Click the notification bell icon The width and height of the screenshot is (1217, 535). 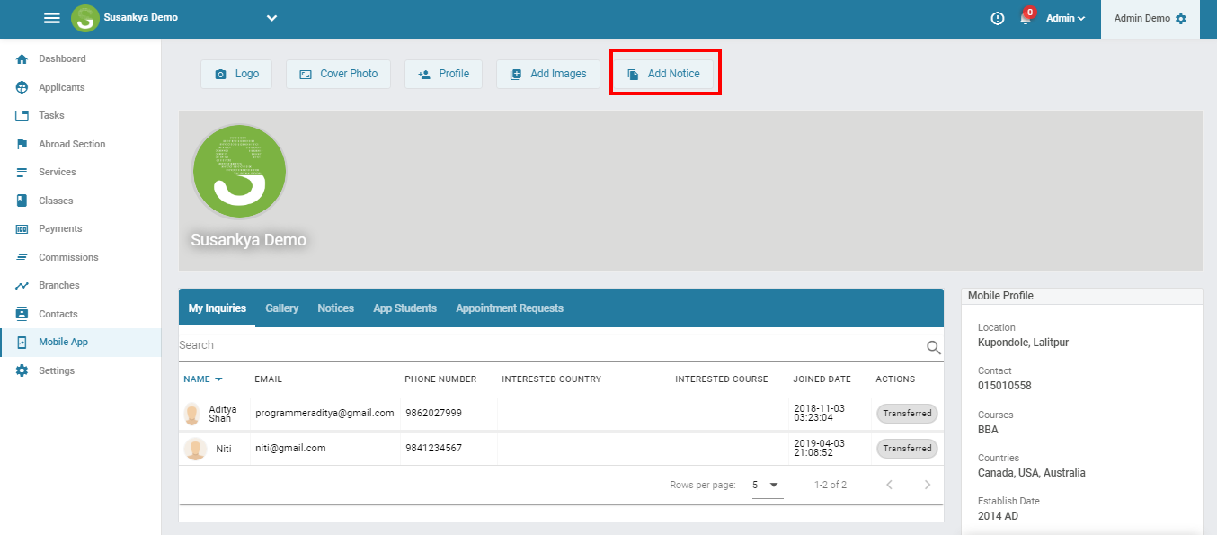point(1025,19)
